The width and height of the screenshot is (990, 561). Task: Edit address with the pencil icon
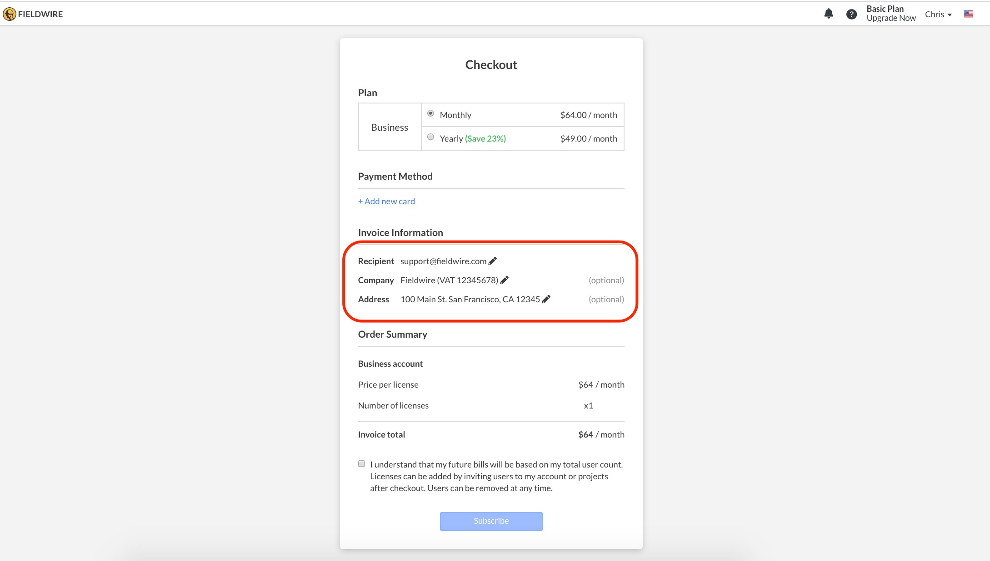click(546, 299)
